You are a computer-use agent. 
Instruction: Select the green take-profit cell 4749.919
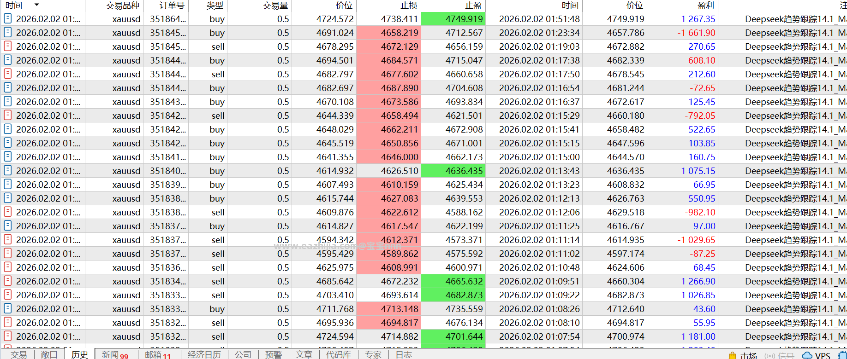(x=453, y=19)
